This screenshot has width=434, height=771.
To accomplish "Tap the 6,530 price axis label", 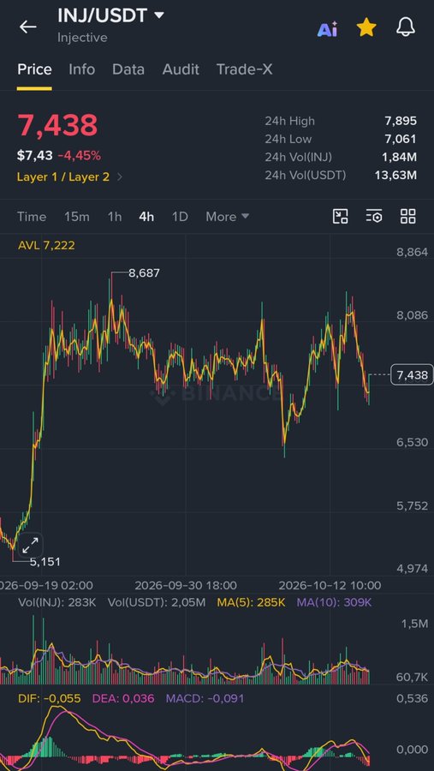I will (x=413, y=443).
